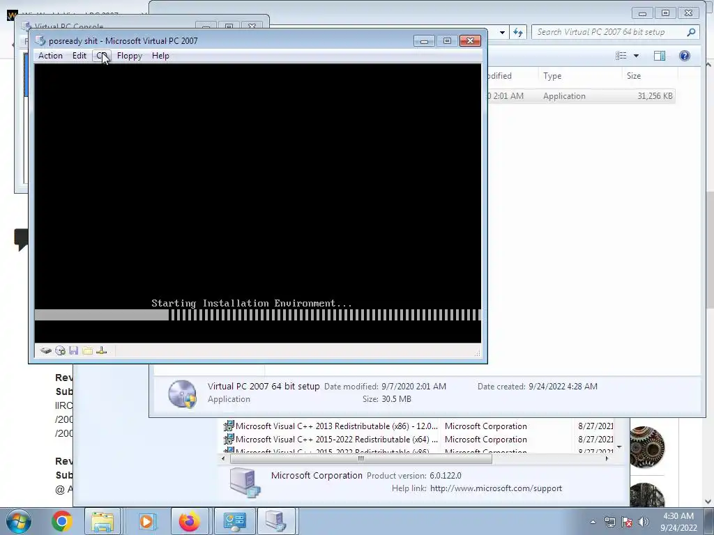This screenshot has width=714, height=535.
Task: Click the shared folders icon in status bar
Action: (87, 350)
